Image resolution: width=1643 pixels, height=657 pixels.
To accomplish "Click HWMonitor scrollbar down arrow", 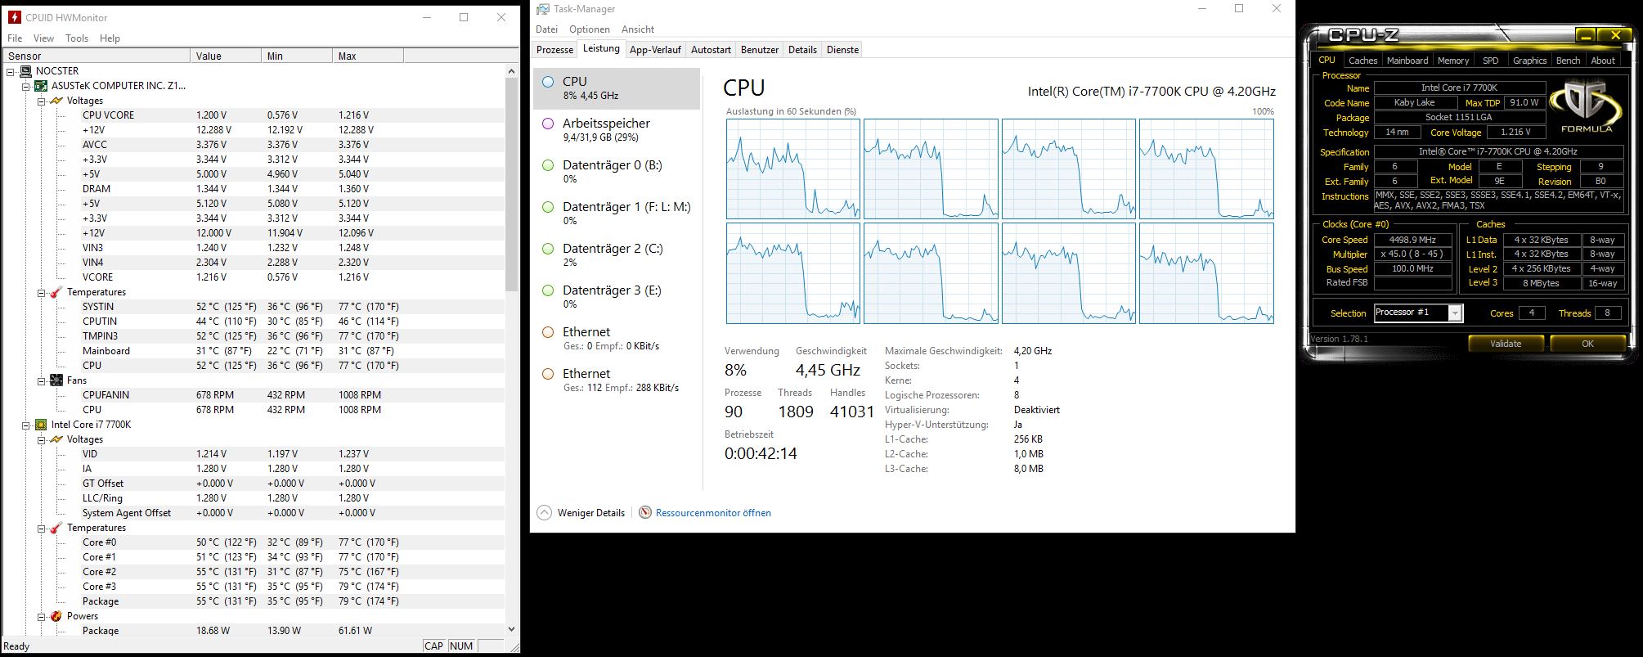I will 512,629.
